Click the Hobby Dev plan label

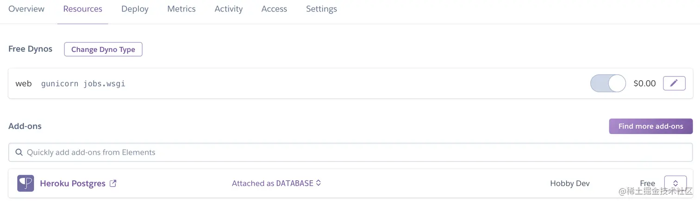pyautogui.click(x=569, y=183)
